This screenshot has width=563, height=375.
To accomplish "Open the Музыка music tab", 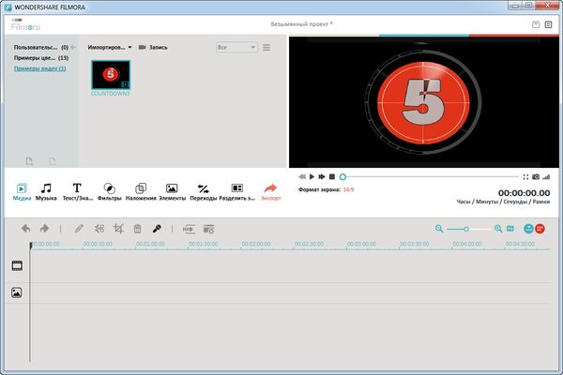I will 46,191.
